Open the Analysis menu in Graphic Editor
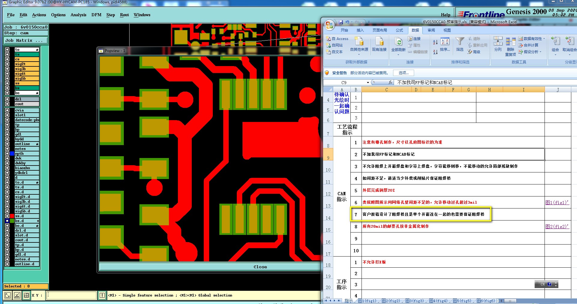Screen dimensions: 577x304 78,15
